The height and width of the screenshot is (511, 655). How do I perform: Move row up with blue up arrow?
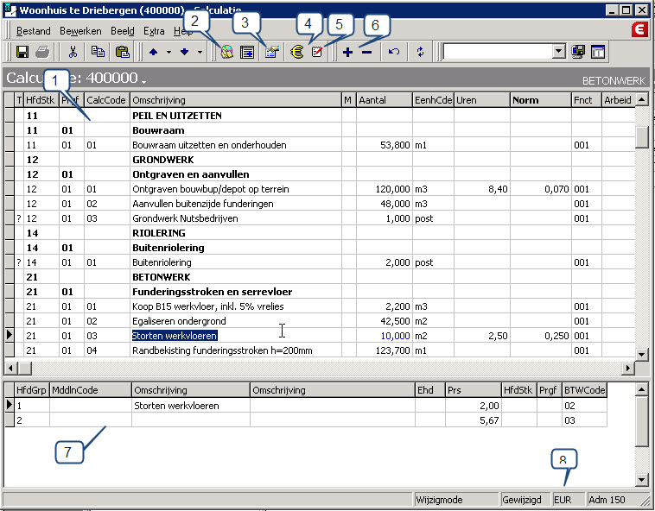(x=153, y=52)
